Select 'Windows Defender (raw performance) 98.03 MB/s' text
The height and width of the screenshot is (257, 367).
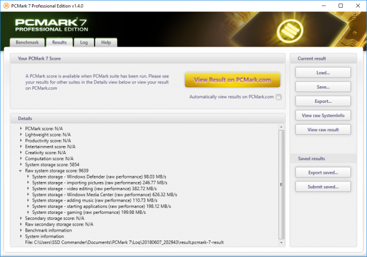point(117,177)
